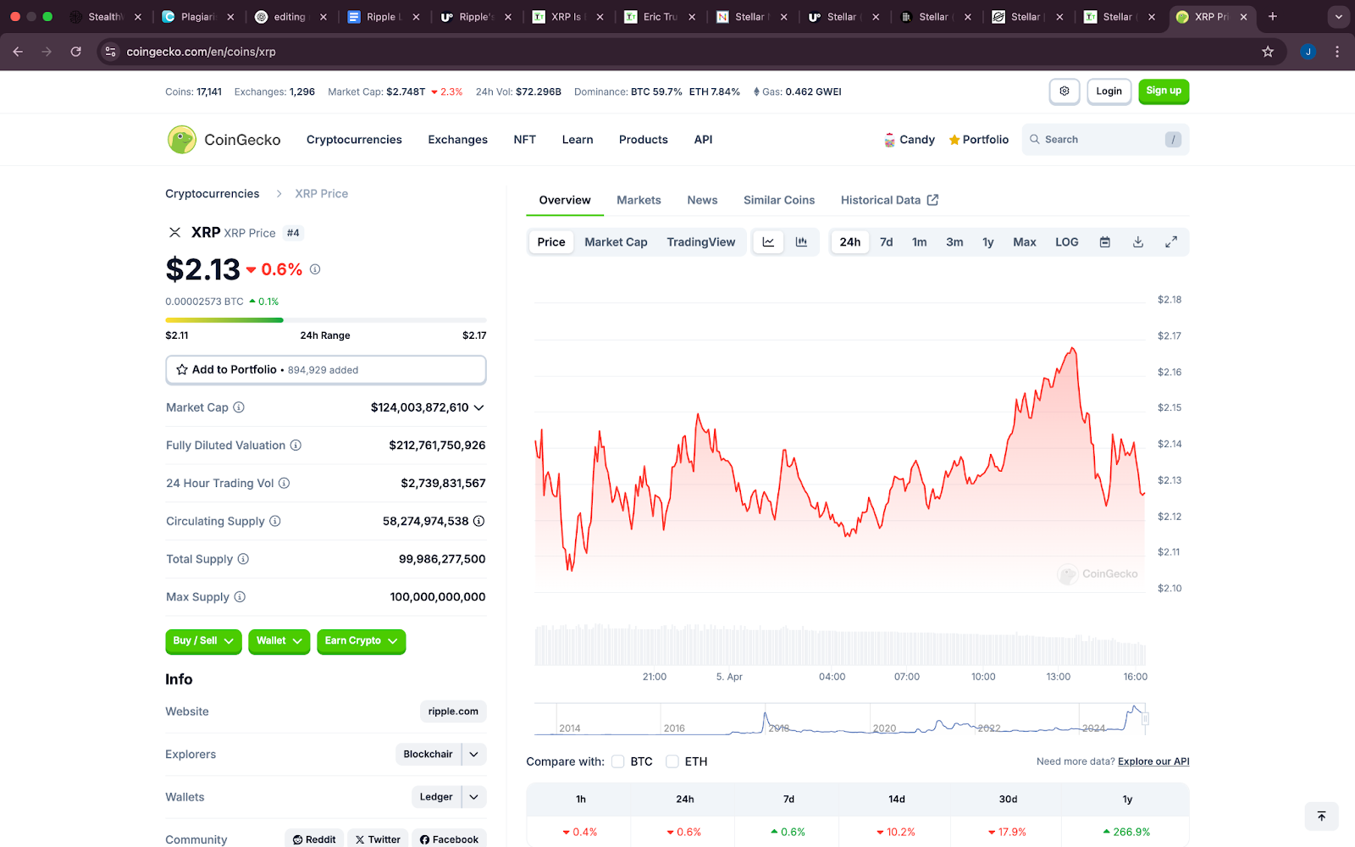Open the browser three-dot menu
The width and height of the screenshot is (1355, 847).
[x=1337, y=52]
